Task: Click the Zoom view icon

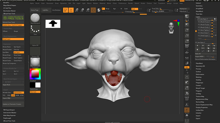Action: (187, 30)
